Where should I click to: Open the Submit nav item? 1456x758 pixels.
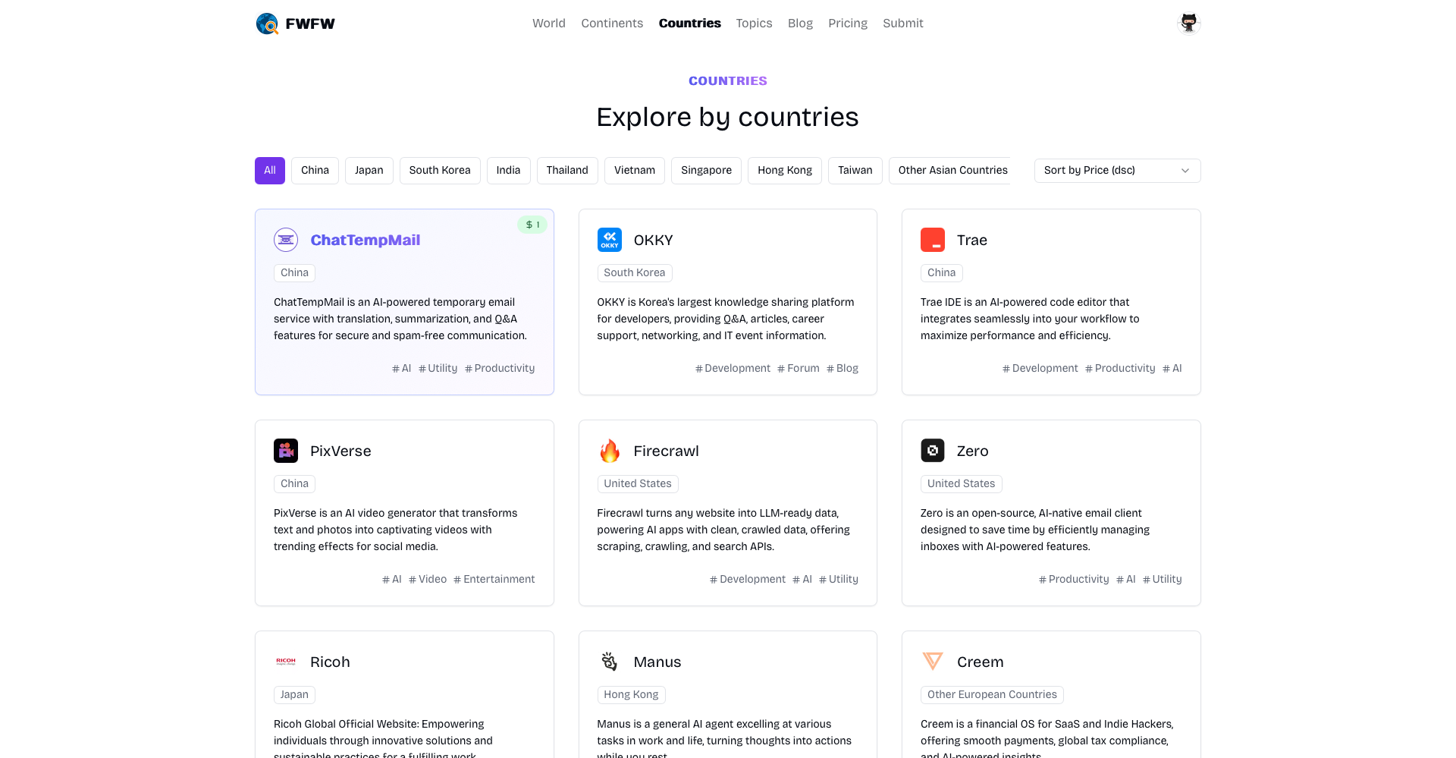tap(903, 24)
